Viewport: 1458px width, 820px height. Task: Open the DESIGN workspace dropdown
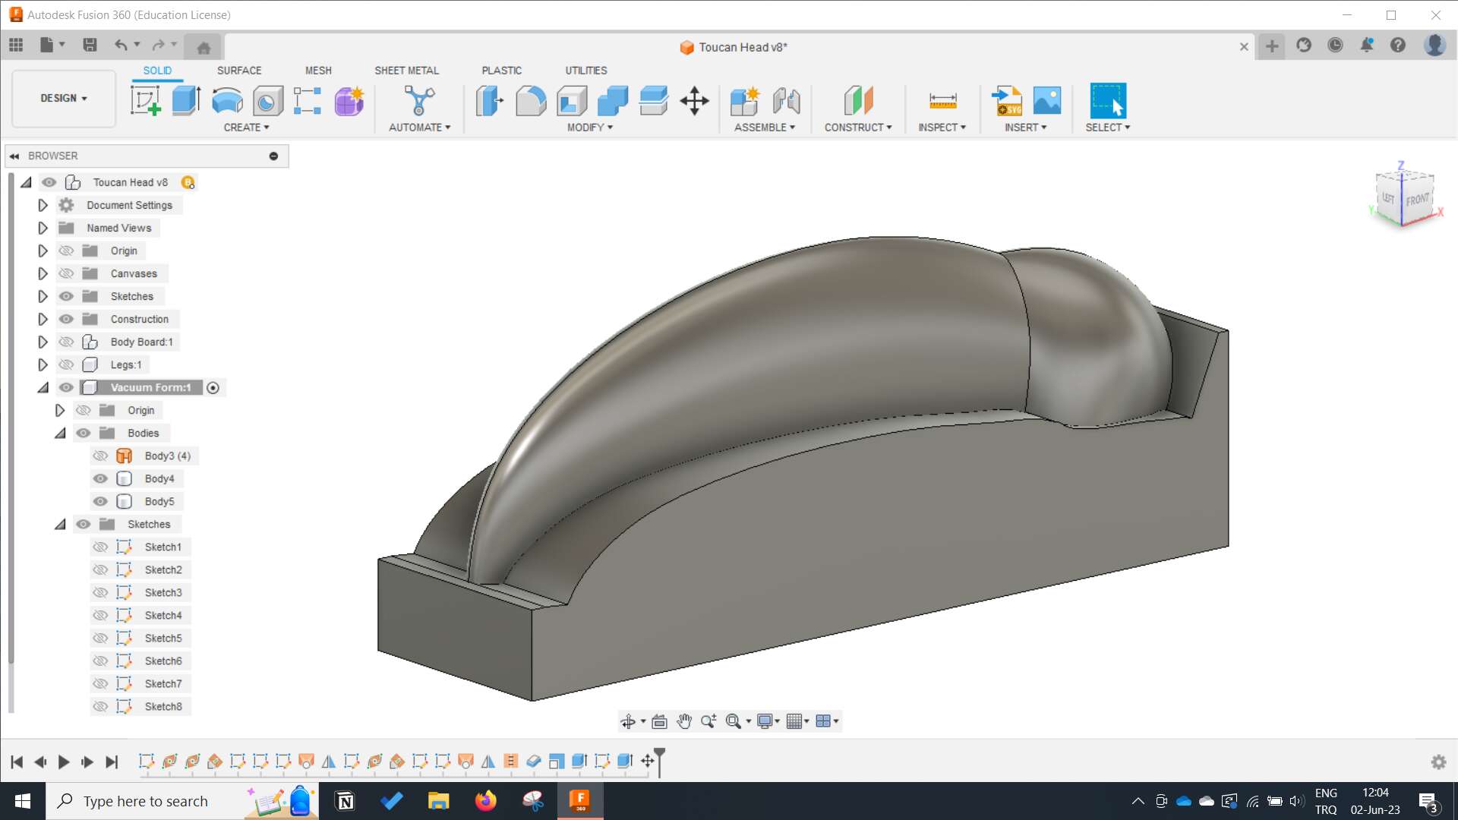point(64,99)
